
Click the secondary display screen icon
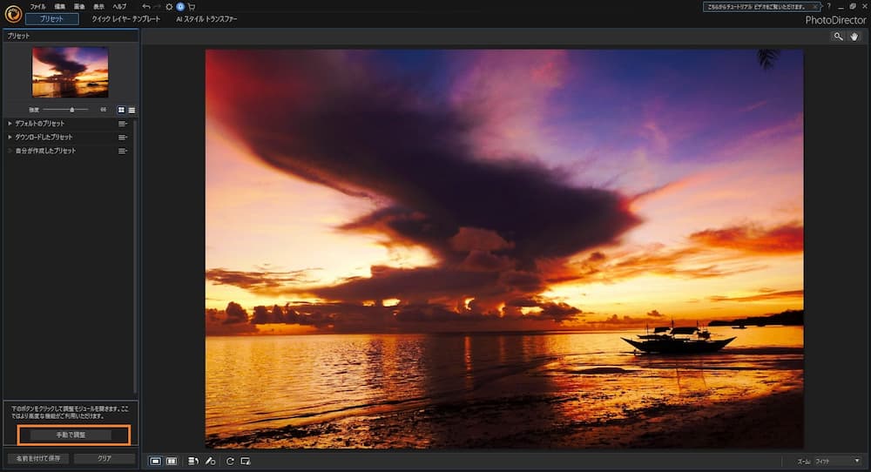coord(246,461)
